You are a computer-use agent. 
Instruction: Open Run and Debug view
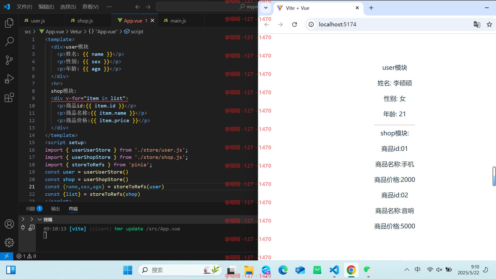click(9, 79)
